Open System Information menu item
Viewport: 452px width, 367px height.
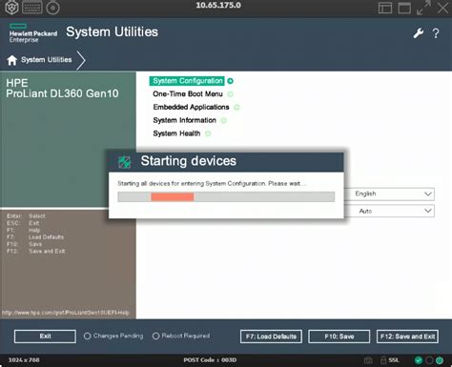pos(184,120)
